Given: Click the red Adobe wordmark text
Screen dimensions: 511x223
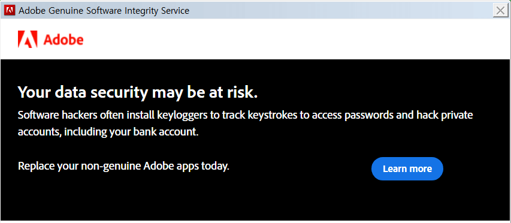Looking at the screenshot, I should [64, 40].
